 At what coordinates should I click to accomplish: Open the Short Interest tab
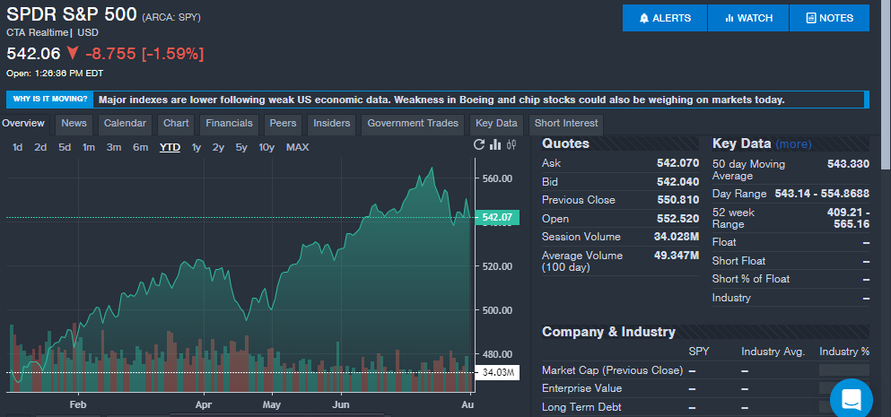click(566, 123)
